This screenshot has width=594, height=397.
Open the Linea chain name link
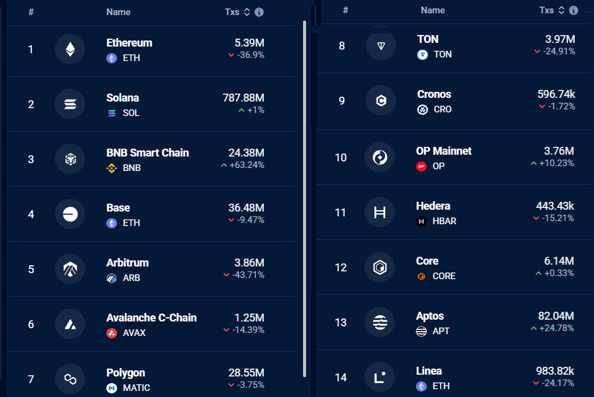429,371
